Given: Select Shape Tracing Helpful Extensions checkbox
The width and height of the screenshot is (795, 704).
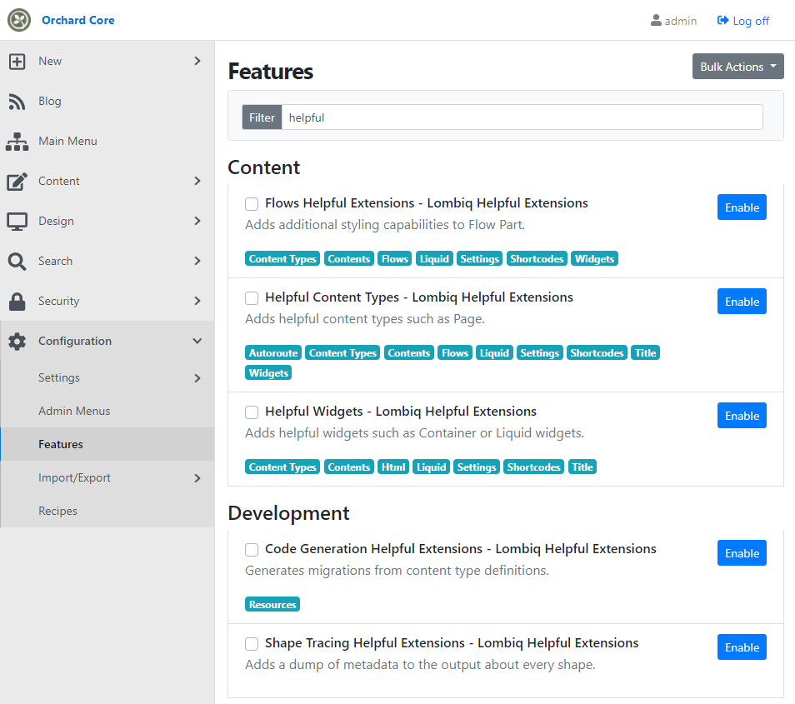Looking at the screenshot, I should (x=252, y=644).
